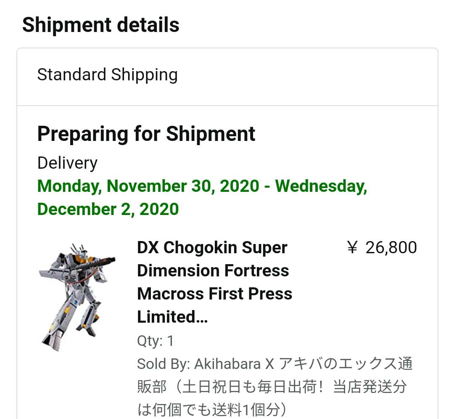Viewport: 454px width, 419px height.
Task: Select the "December 2, 2020" end date
Action: point(108,209)
